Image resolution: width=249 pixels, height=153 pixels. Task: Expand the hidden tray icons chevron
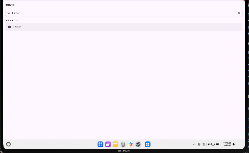coord(194,144)
